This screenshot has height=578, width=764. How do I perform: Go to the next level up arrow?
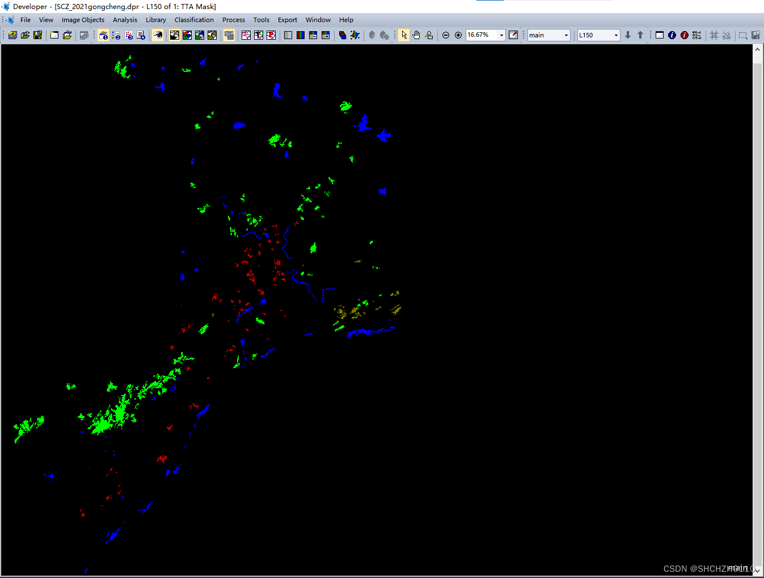point(640,35)
